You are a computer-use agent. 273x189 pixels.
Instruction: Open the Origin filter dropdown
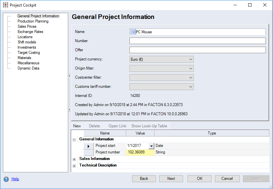(x=190, y=69)
